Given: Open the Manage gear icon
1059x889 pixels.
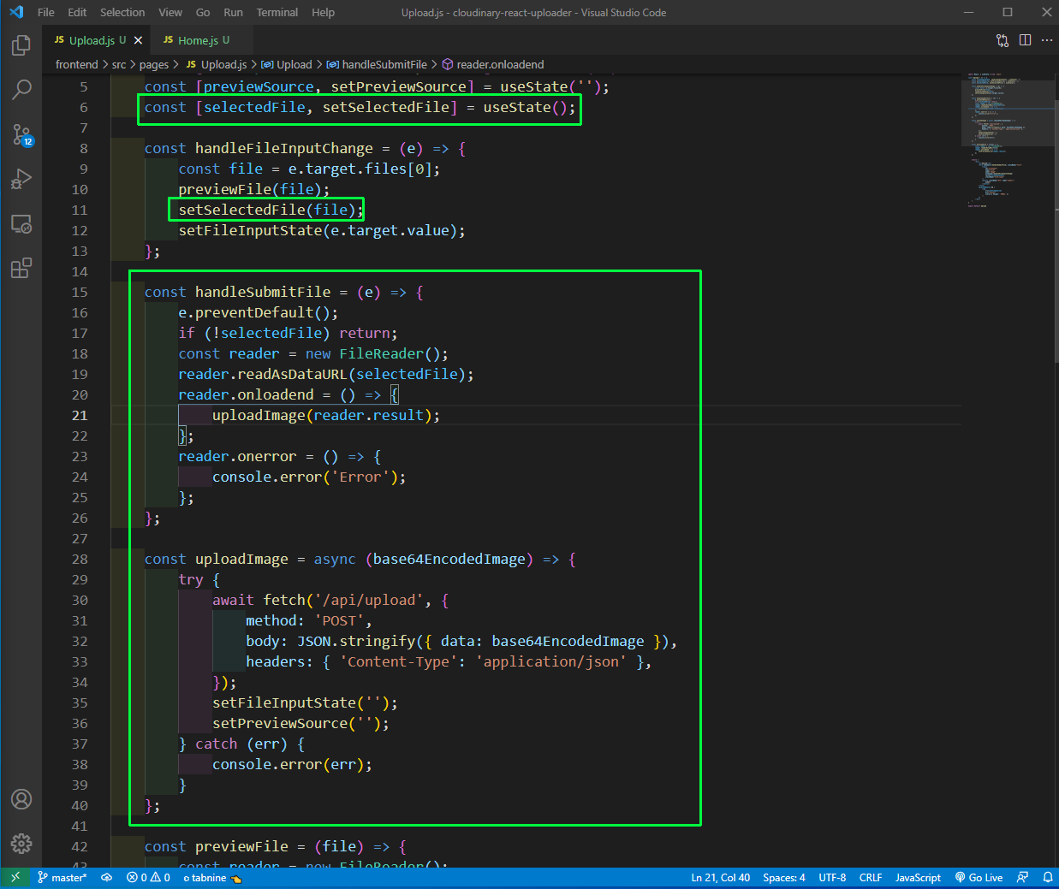Looking at the screenshot, I should click(21, 844).
